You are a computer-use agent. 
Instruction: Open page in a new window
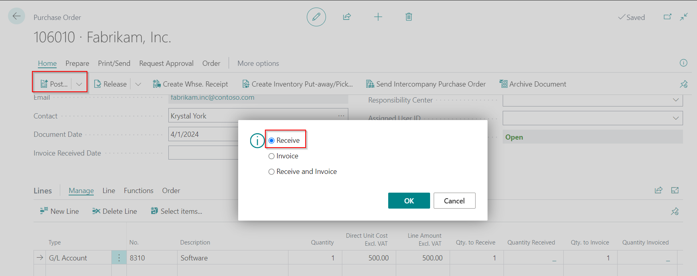667,17
